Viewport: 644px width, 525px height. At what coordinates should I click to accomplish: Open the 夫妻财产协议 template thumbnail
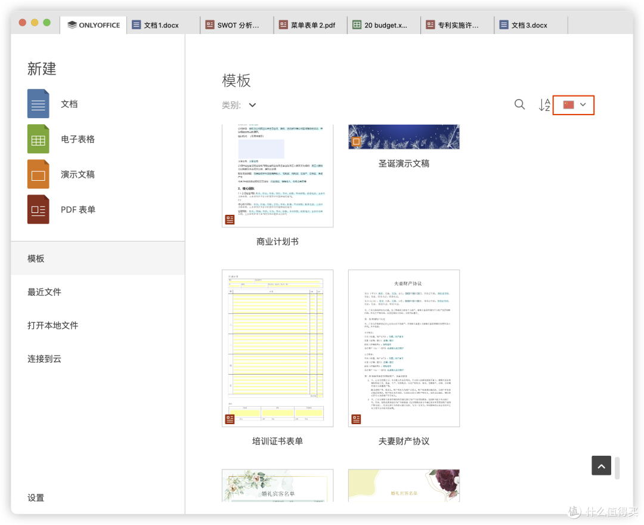coord(404,348)
